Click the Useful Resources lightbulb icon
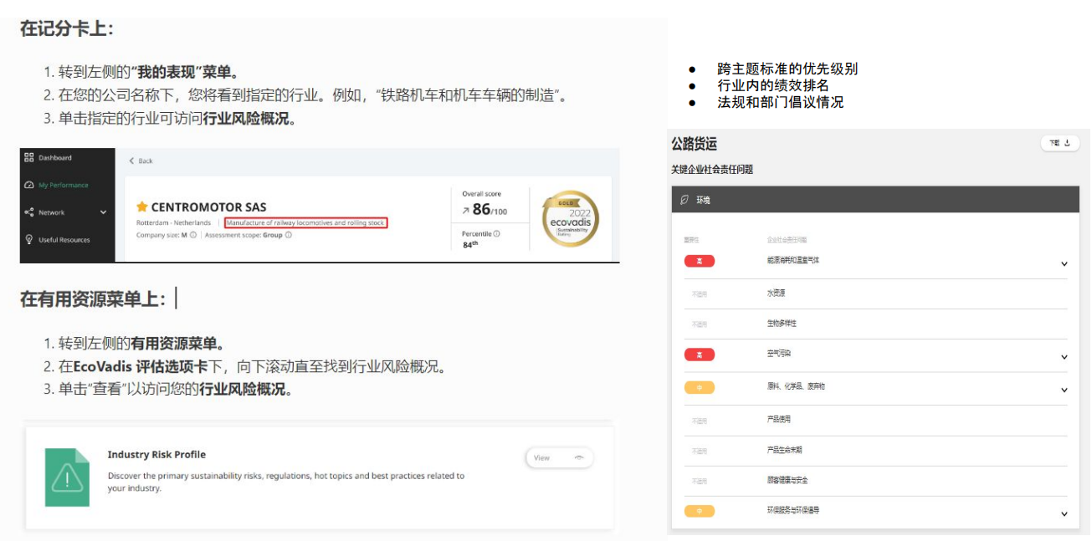The image size is (1092, 541). 28,240
